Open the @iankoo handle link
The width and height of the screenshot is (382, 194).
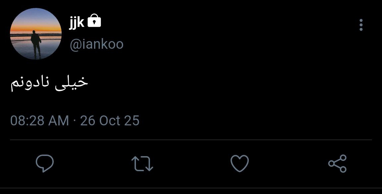tap(96, 44)
